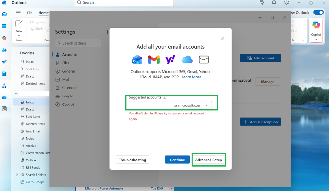The height and width of the screenshot is (192, 330).
Task: Click the Add account button
Action: click(x=260, y=58)
